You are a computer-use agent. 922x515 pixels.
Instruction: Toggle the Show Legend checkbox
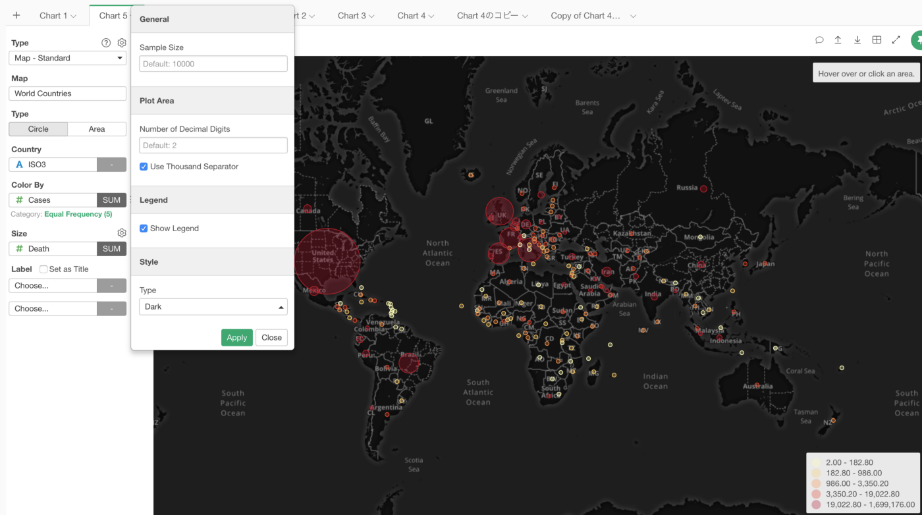[x=144, y=229]
